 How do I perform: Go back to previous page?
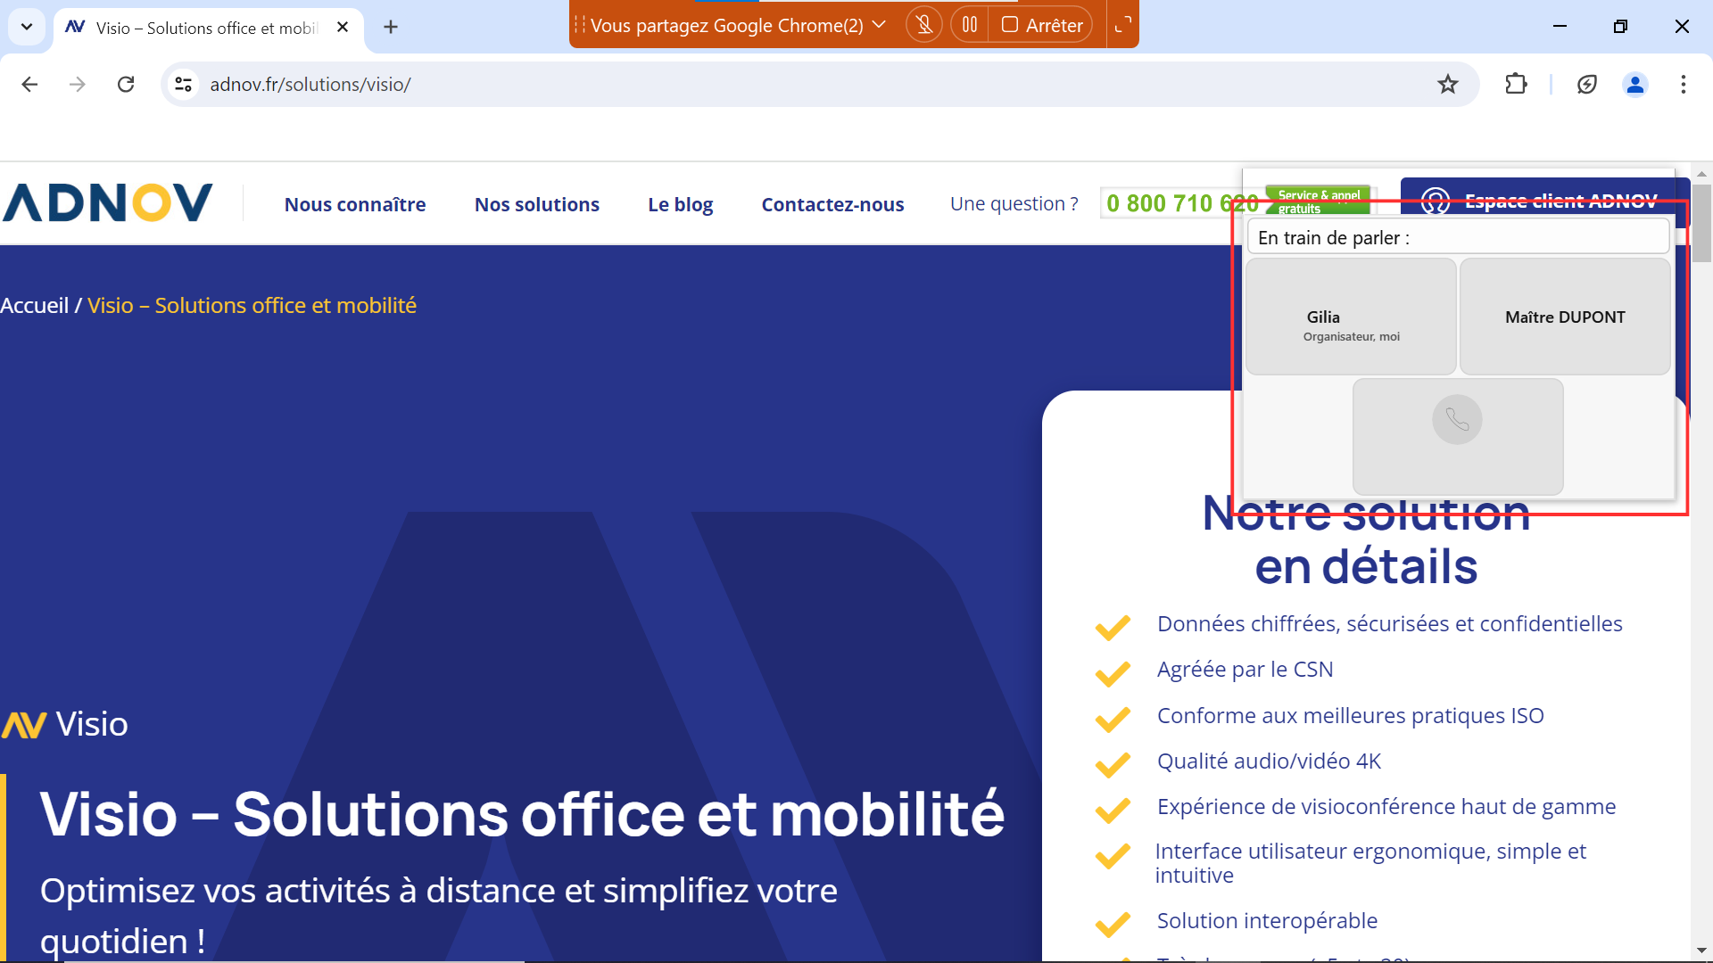[x=29, y=84]
